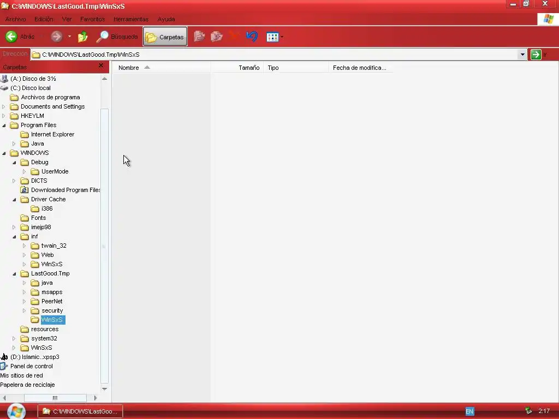
Task: Sort by Tipo column header
Action: point(296,68)
